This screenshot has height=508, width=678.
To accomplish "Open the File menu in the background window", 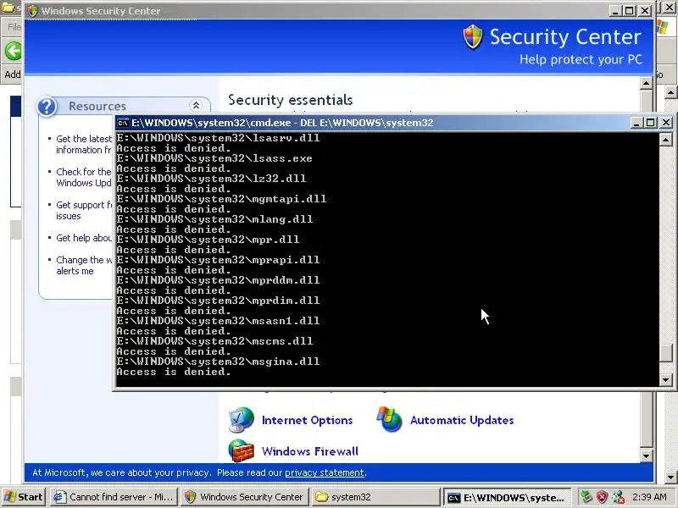I will point(14,27).
